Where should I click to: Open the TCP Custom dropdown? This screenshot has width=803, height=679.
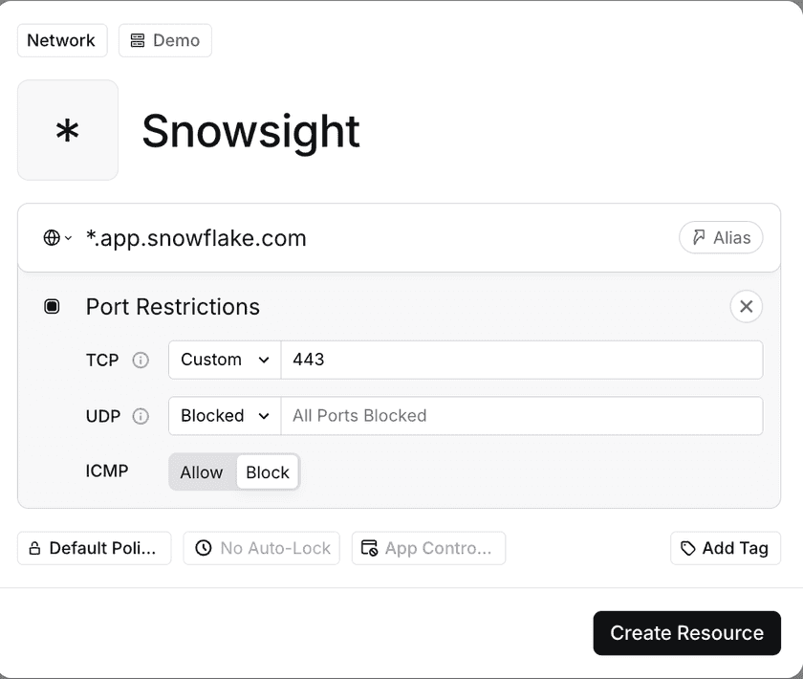(223, 361)
